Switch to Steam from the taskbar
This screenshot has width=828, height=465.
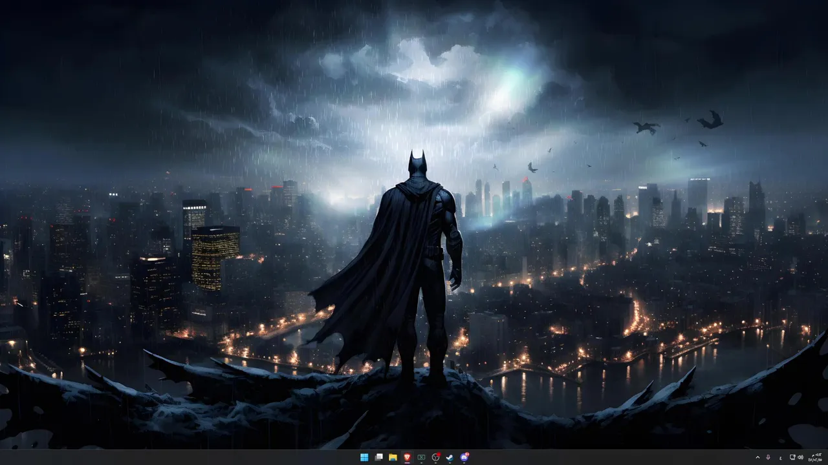[450, 457]
